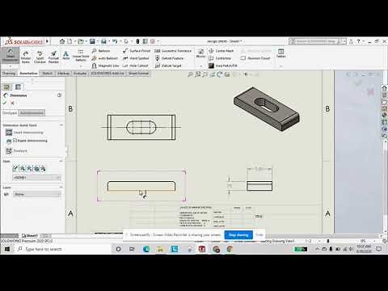Image resolution: width=388 pixels, height=291 pixels.
Task: Cancel dimension with red X
Action: (12, 103)
